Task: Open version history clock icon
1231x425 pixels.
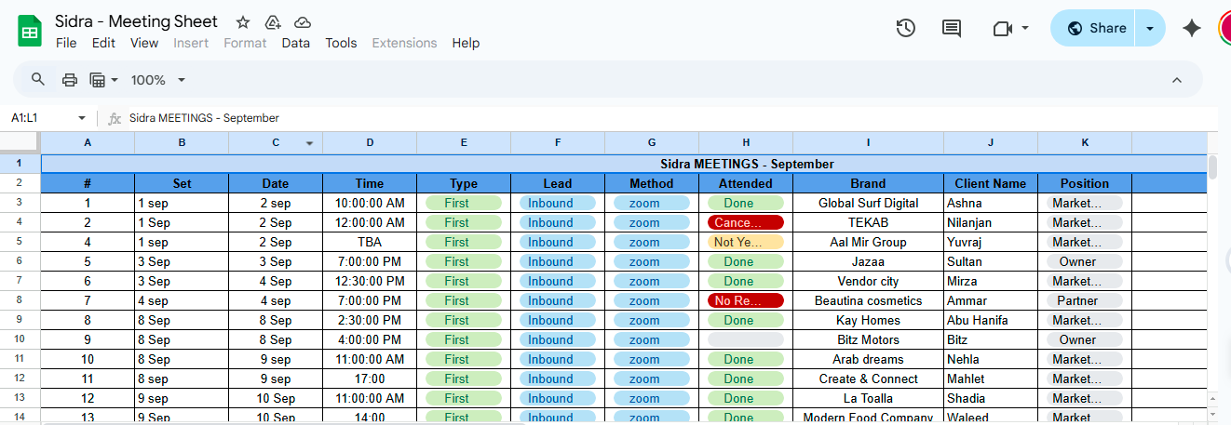Action: [905, 29]
